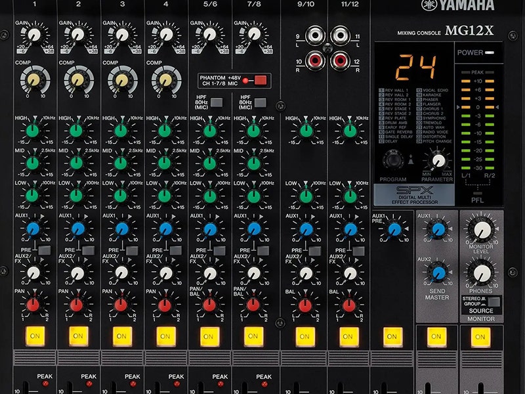The height and width of the screenshot is (394, 525).
Task: Click the channel 5/6 PAN/BAL red knob
Action: (209, 305)
